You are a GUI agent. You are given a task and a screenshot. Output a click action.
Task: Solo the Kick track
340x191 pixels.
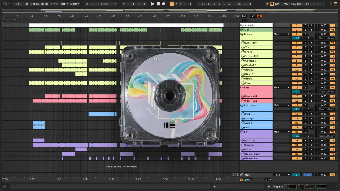pyautogui.click(x=305, y=30)
